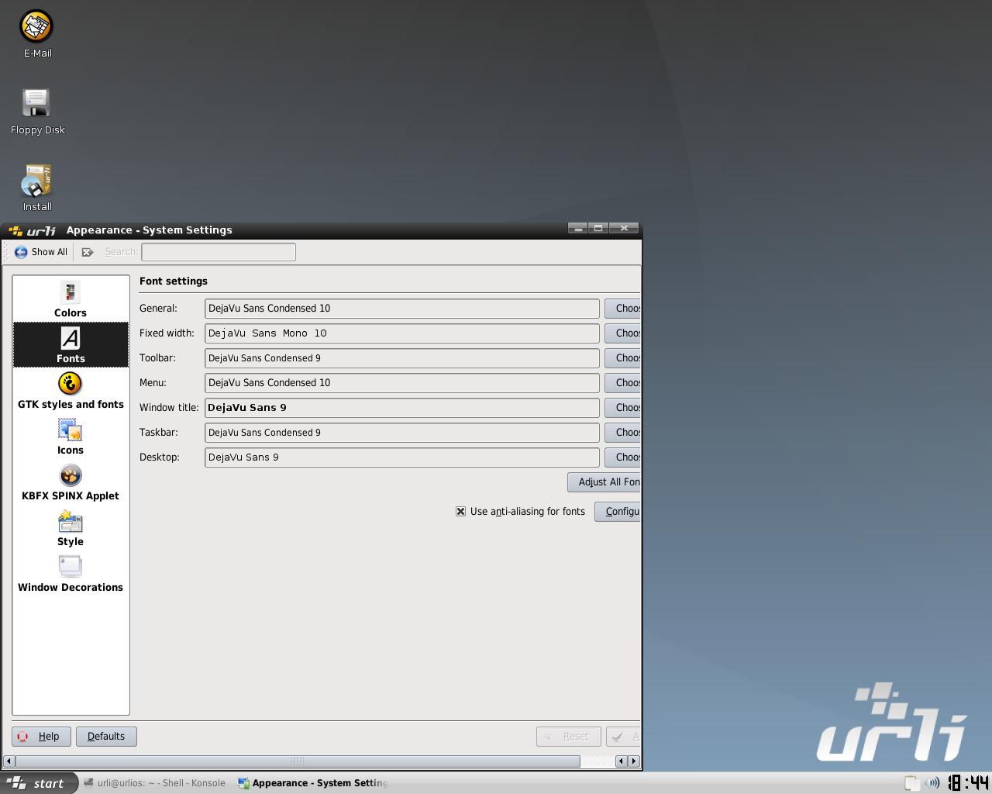Click the Font settings heading
This screenshot has width=992, height=794.
(x=174, y=281)
